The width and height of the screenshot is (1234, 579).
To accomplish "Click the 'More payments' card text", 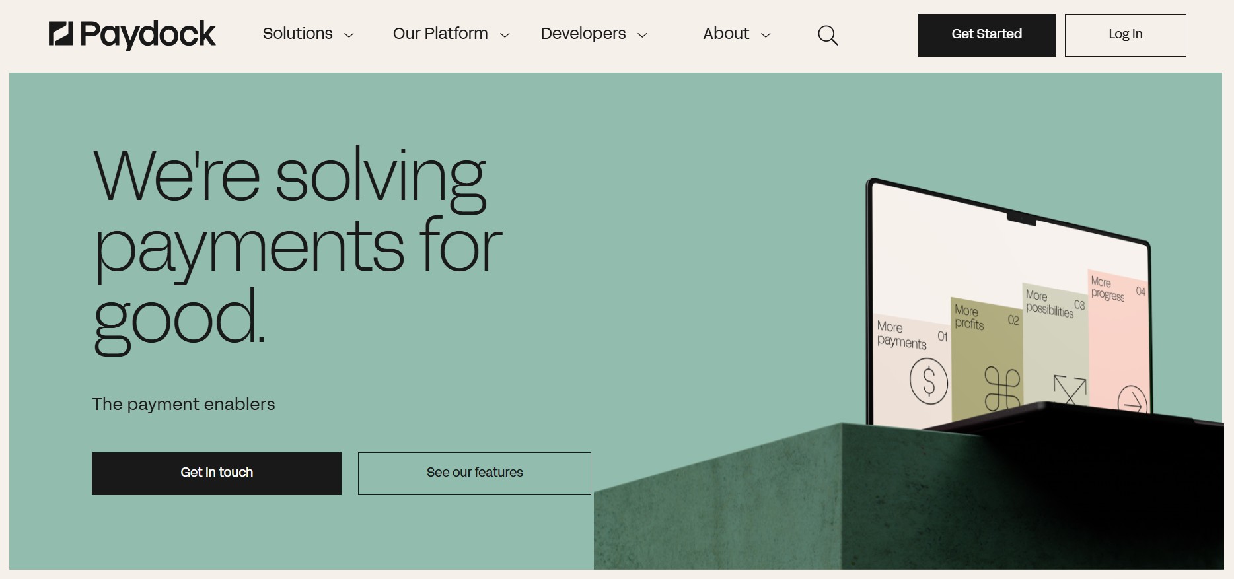I will 902,335.
